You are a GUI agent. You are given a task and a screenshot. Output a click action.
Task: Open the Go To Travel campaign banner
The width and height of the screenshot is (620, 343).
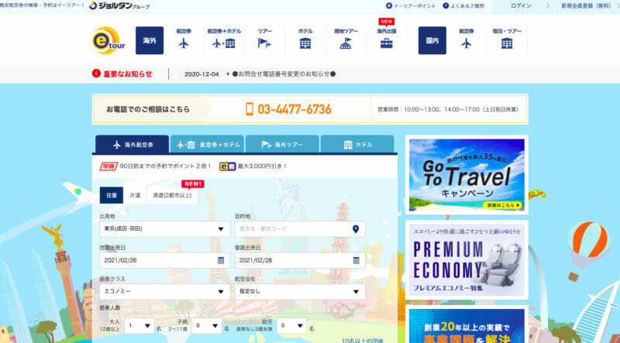click(467, 175)
